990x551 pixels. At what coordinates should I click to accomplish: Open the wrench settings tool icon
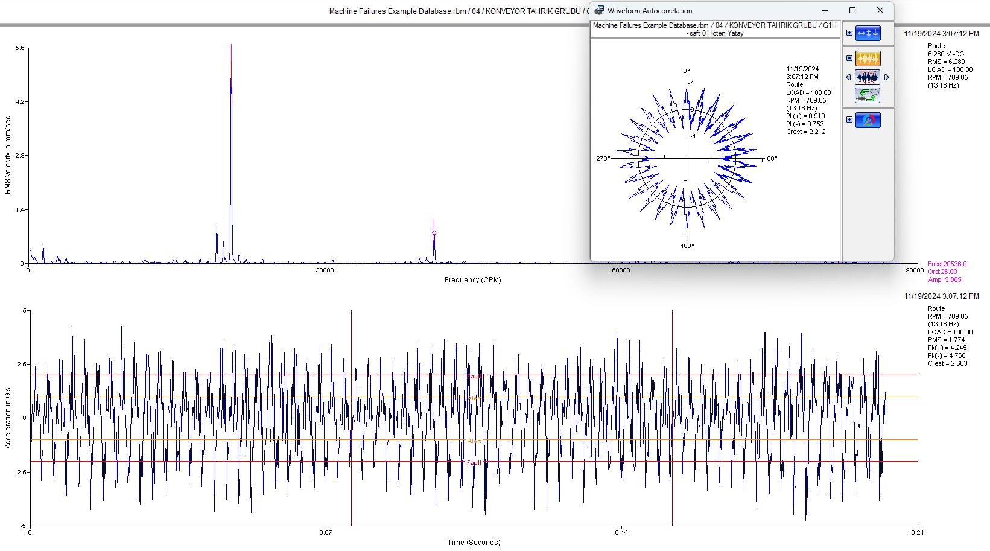point(868,120)
